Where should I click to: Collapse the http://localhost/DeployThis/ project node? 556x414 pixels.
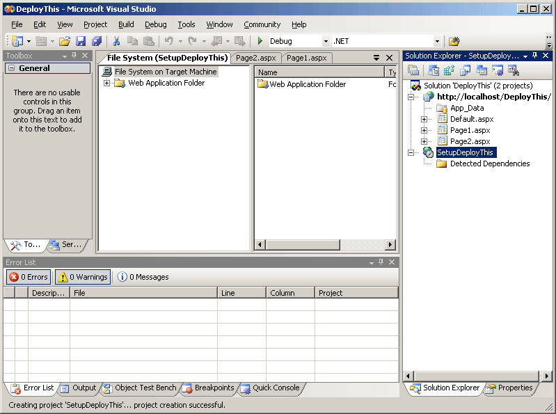[411, 97]
